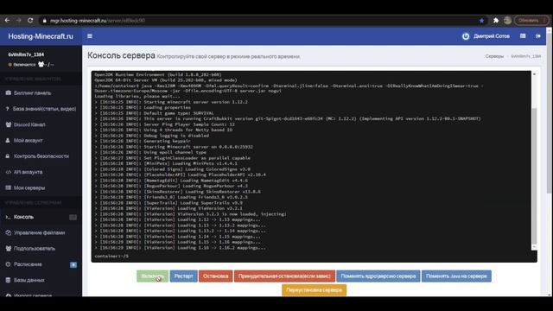Click the Включить start server button
Screen dimensions: 553x311
coord(152,276)
